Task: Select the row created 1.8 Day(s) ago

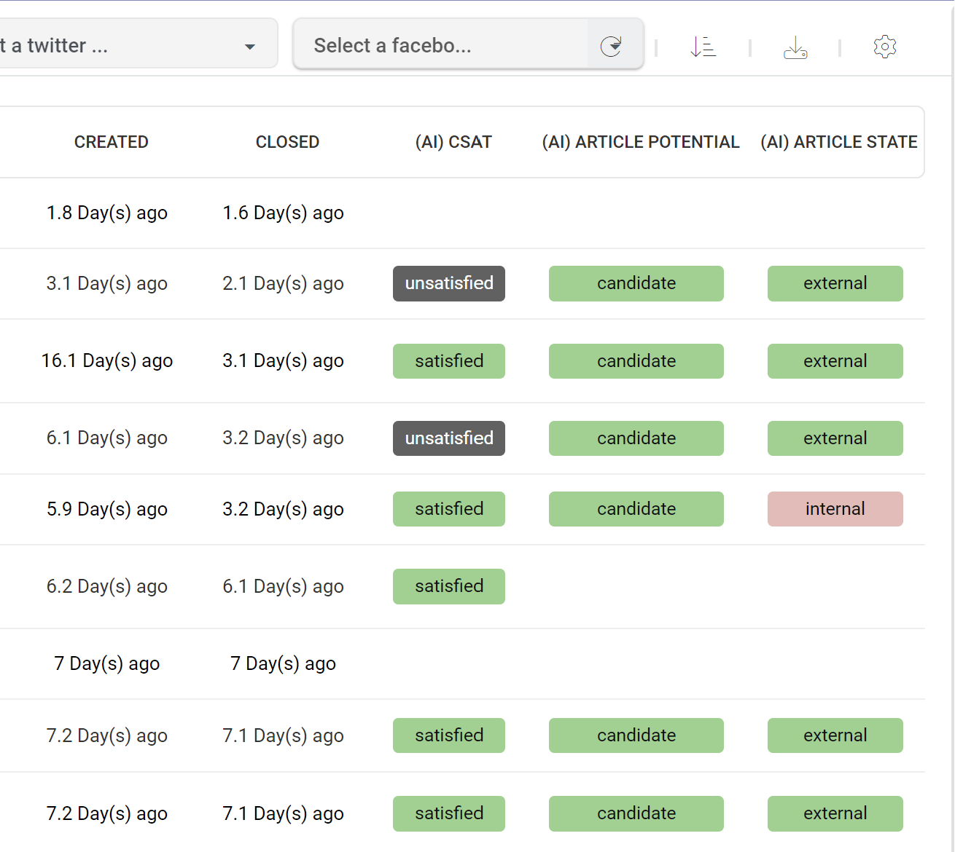Action: coord(107,213)
